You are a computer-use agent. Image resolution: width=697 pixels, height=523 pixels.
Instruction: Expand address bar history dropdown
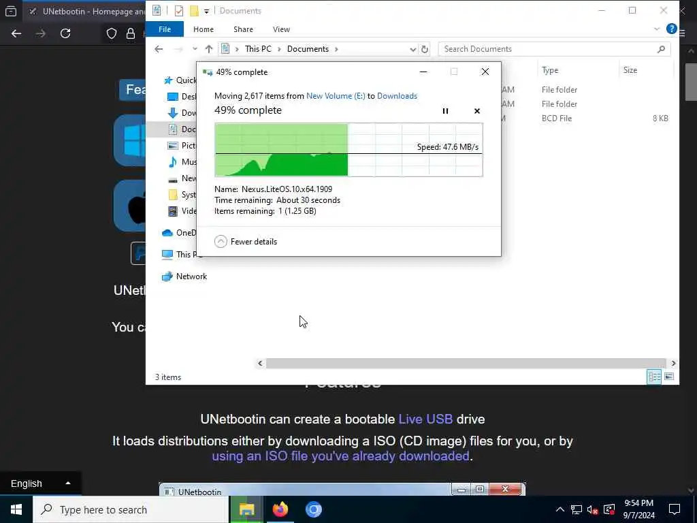(413, 49)
